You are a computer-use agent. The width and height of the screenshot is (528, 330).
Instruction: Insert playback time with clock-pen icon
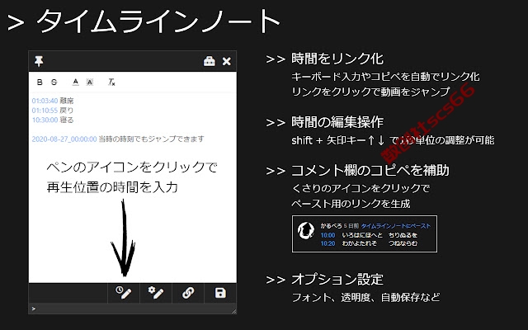click(x=123, y=293)
